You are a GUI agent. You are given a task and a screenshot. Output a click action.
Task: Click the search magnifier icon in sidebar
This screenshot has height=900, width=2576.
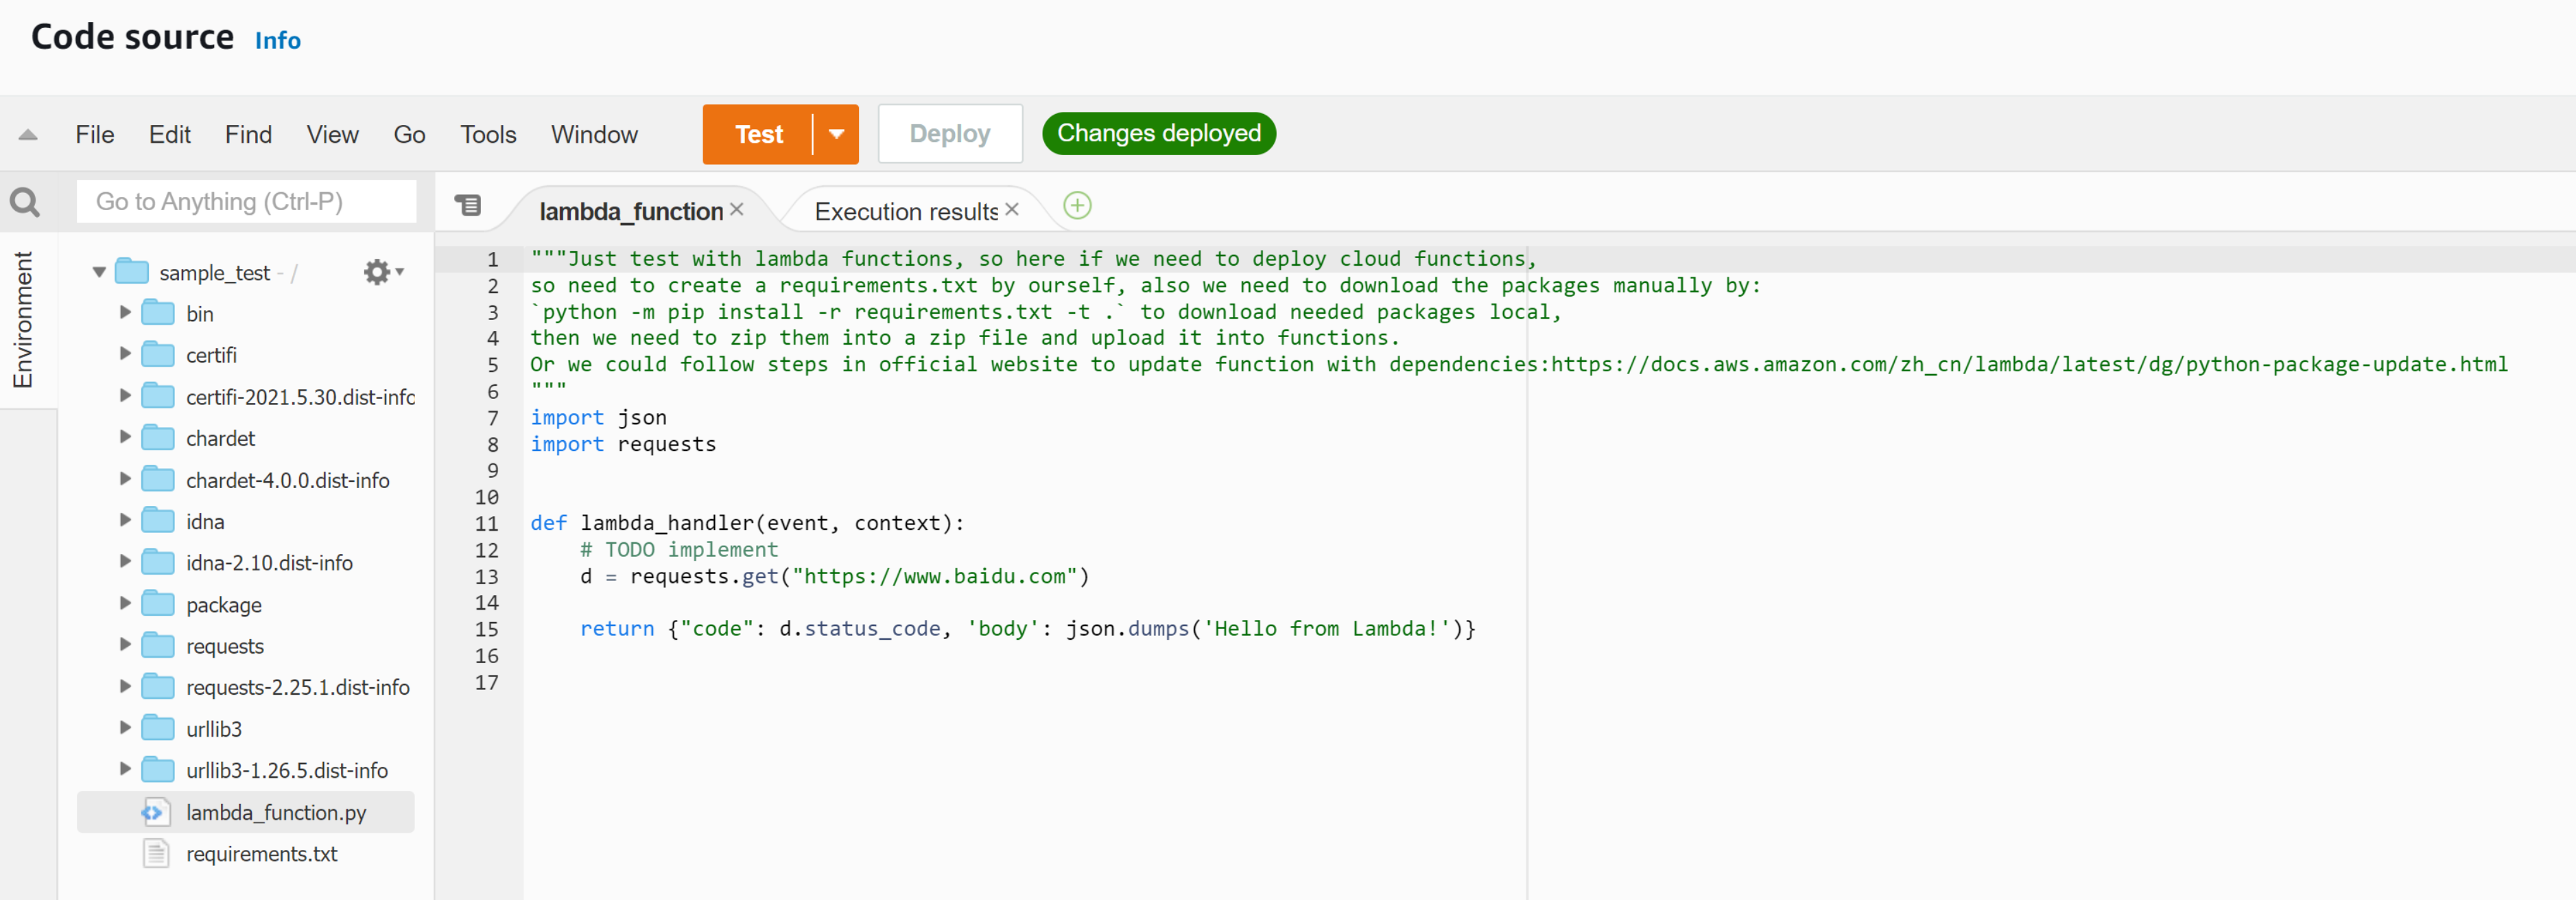[25, 203]
